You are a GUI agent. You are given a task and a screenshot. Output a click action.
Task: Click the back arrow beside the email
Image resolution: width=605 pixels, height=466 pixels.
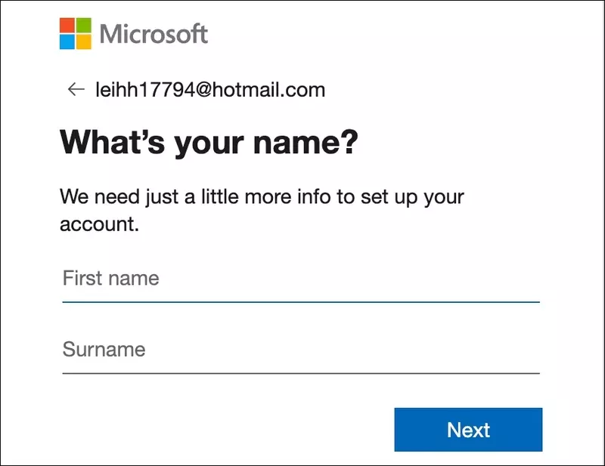tap(76, 89)
